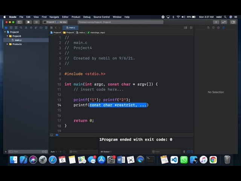241x181 pixels.
Task: Open the Breakpoint navigator icon
Action: click(x=41, y=28)
